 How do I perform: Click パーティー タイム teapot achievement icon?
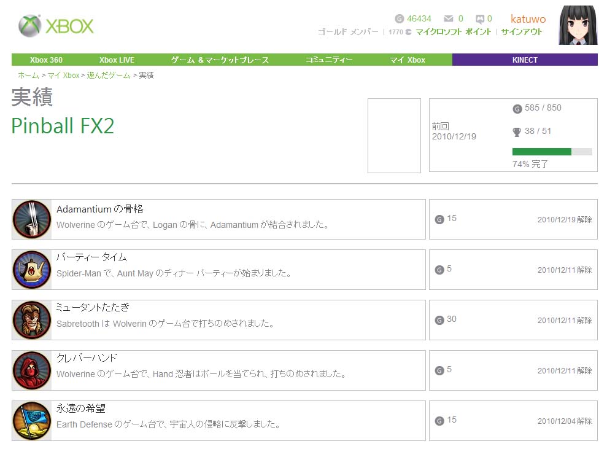(32, 270)
